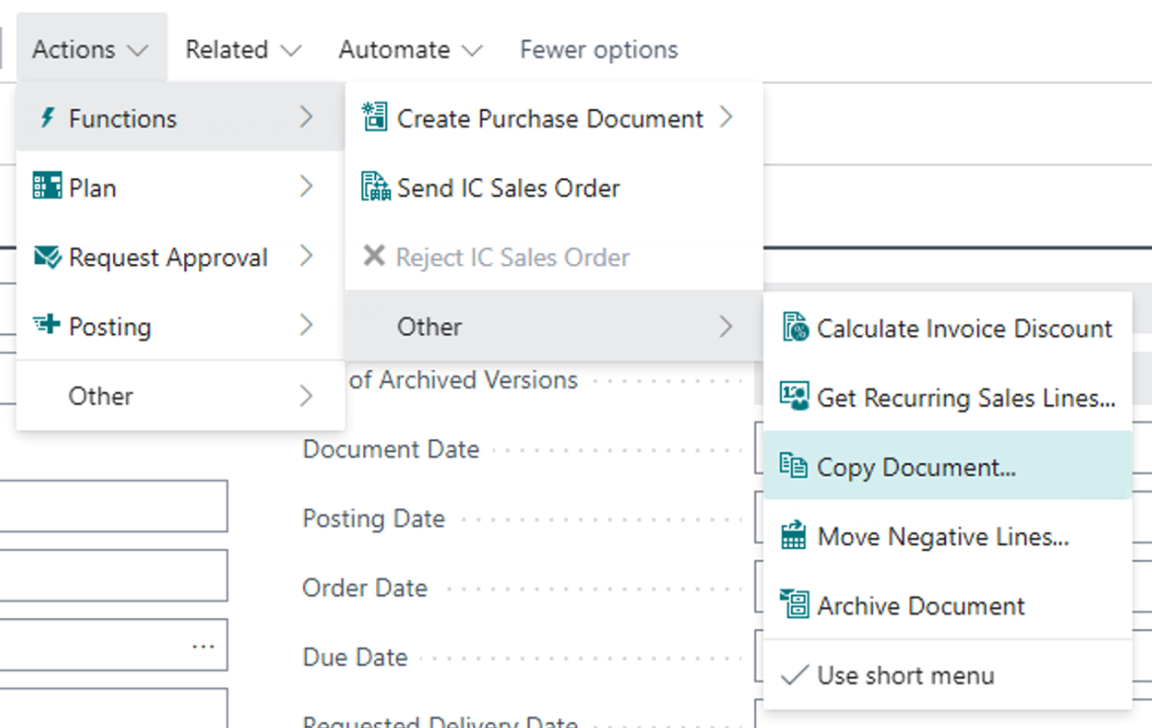Screen dimensions: 1152x728
Task: Click the Posting icon in Actions menu
Action: [x=47, y=325]
